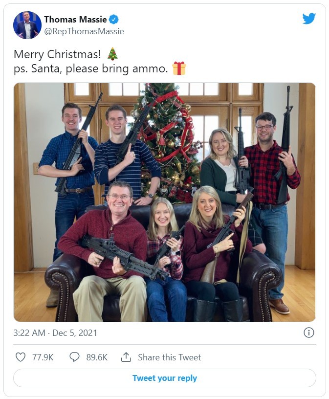
Task: Click the Twitter bird logo
Action: tap(308, 19)
